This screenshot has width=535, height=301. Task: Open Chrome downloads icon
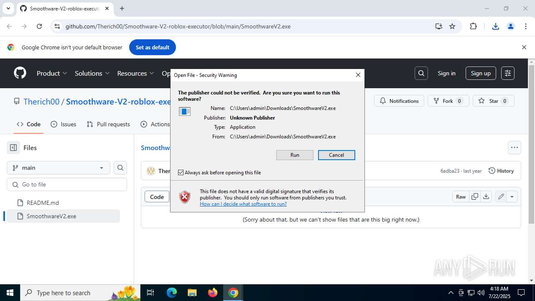coord(496,26)
